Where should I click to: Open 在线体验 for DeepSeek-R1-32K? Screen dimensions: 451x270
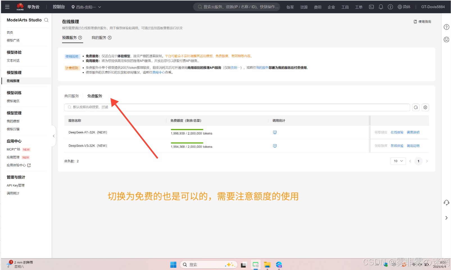(x=397, y=132)
